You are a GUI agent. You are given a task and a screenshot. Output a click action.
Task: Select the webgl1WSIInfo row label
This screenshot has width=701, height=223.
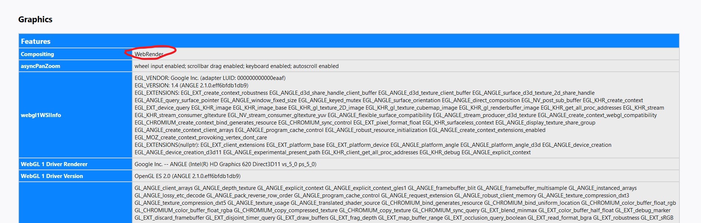click(x=41, y=115)
